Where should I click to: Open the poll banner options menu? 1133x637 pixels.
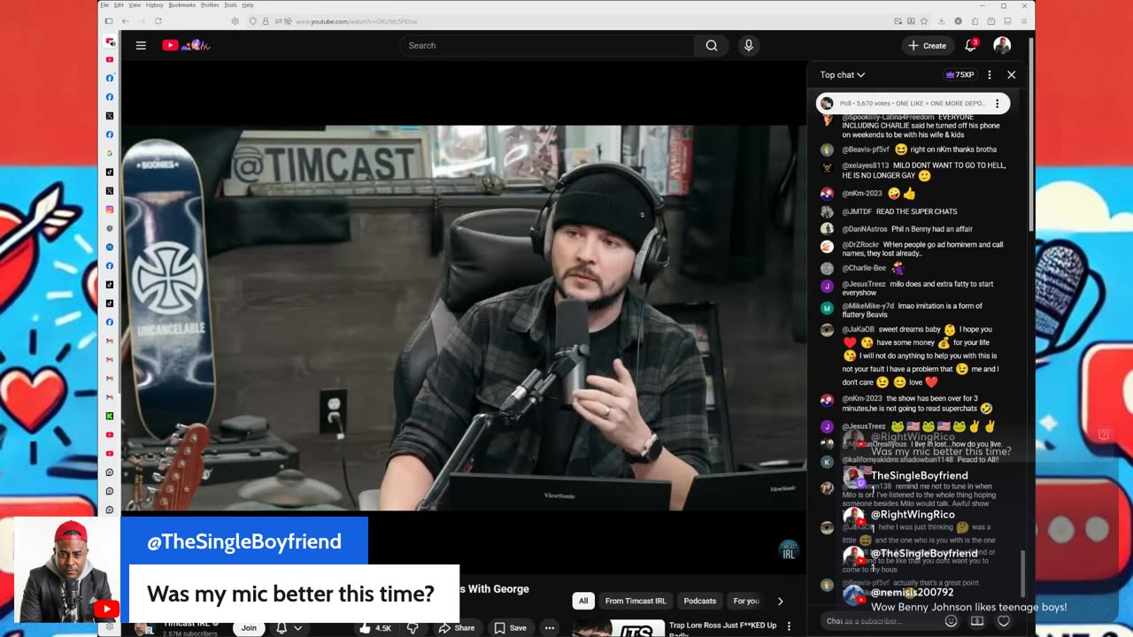(x=997, y=104)
